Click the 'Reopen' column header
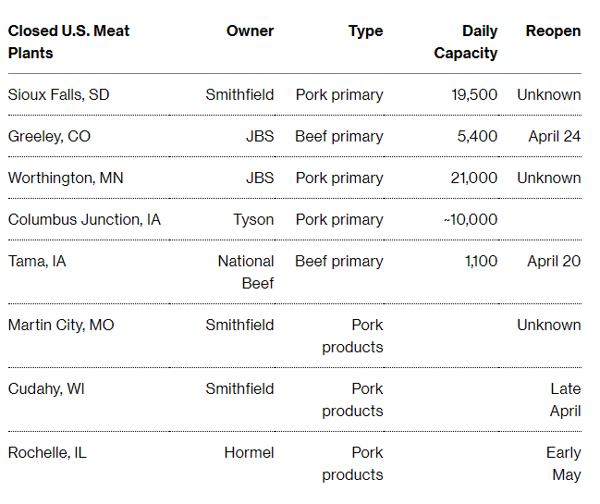 (554, 31)
